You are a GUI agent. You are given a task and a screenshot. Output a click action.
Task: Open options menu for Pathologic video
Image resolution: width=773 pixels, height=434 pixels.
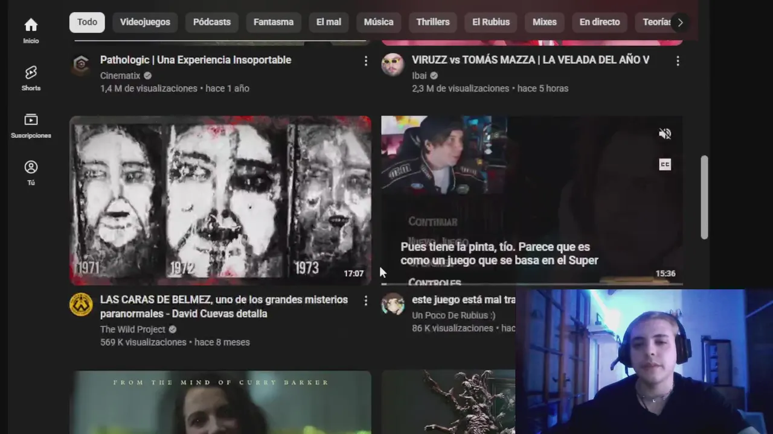(x=365, y=61)
